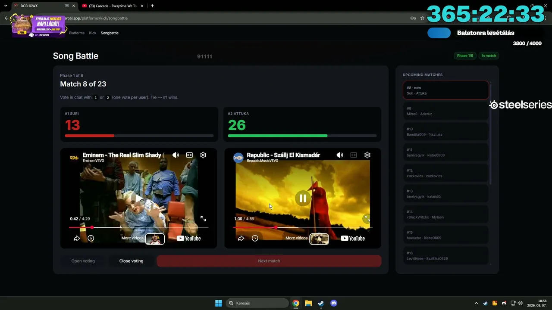
Task: Open the saved passwords key icon
Action: (x=413, y=18)
